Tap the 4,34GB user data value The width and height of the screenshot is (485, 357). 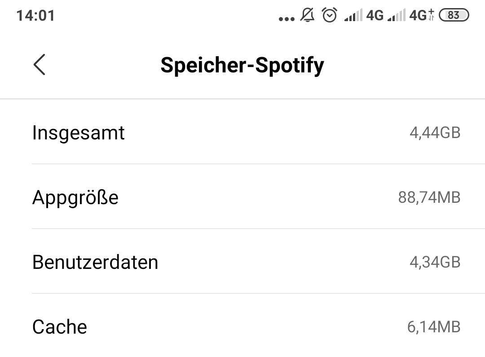tap(435, 262)
